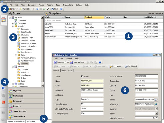Open the People menu
This screenshot has height=123, width=164.
41,5
